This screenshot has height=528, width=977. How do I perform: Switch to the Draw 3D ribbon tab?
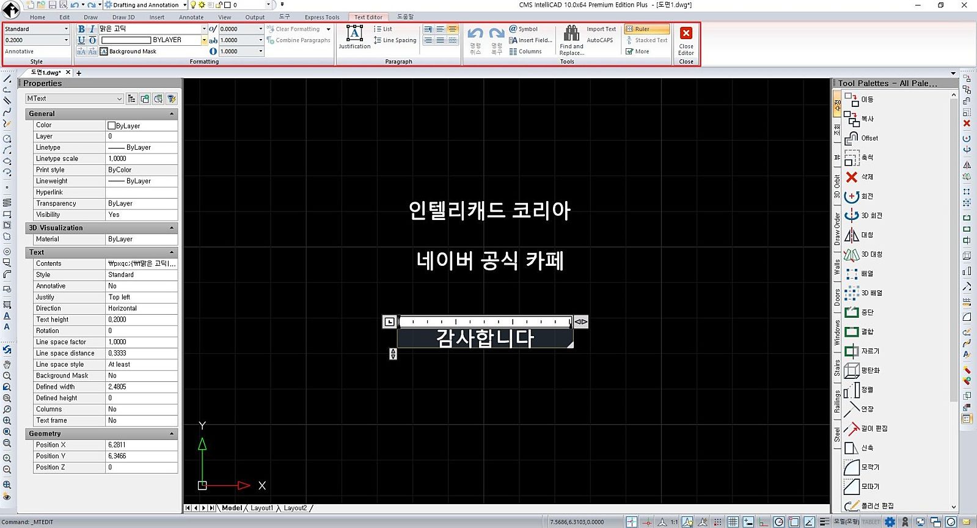(123, 17)
